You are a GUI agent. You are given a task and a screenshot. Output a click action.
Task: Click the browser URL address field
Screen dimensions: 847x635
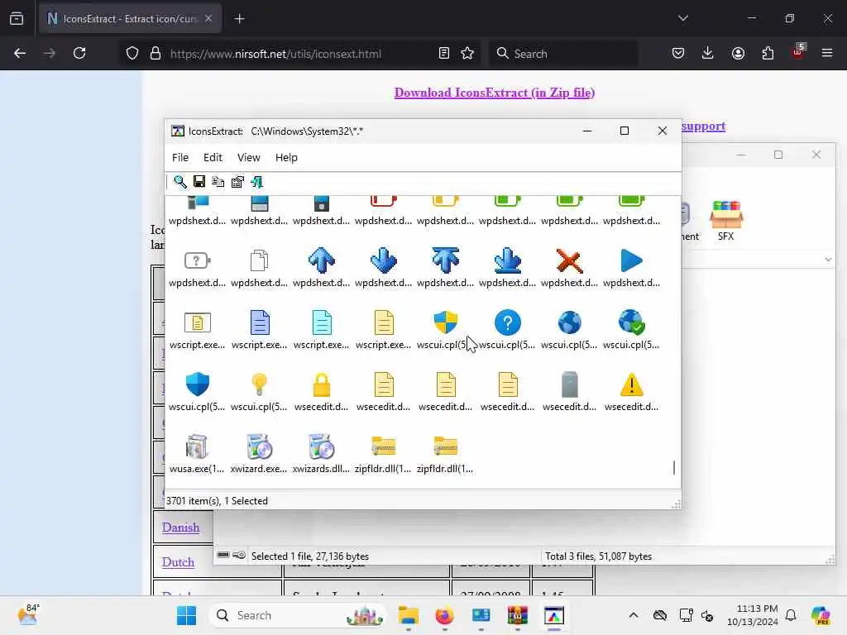(x=275, y=54)
